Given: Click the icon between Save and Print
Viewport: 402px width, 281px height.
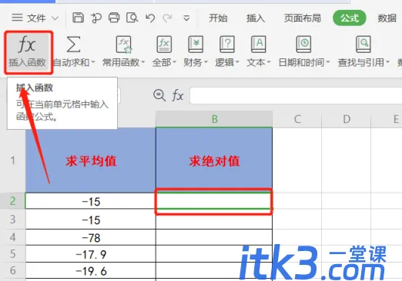Looking at the screenshot, I should 96,18.
